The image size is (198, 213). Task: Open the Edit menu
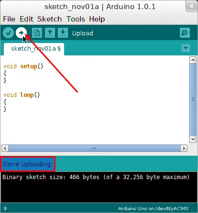click(x=26, y=19)
